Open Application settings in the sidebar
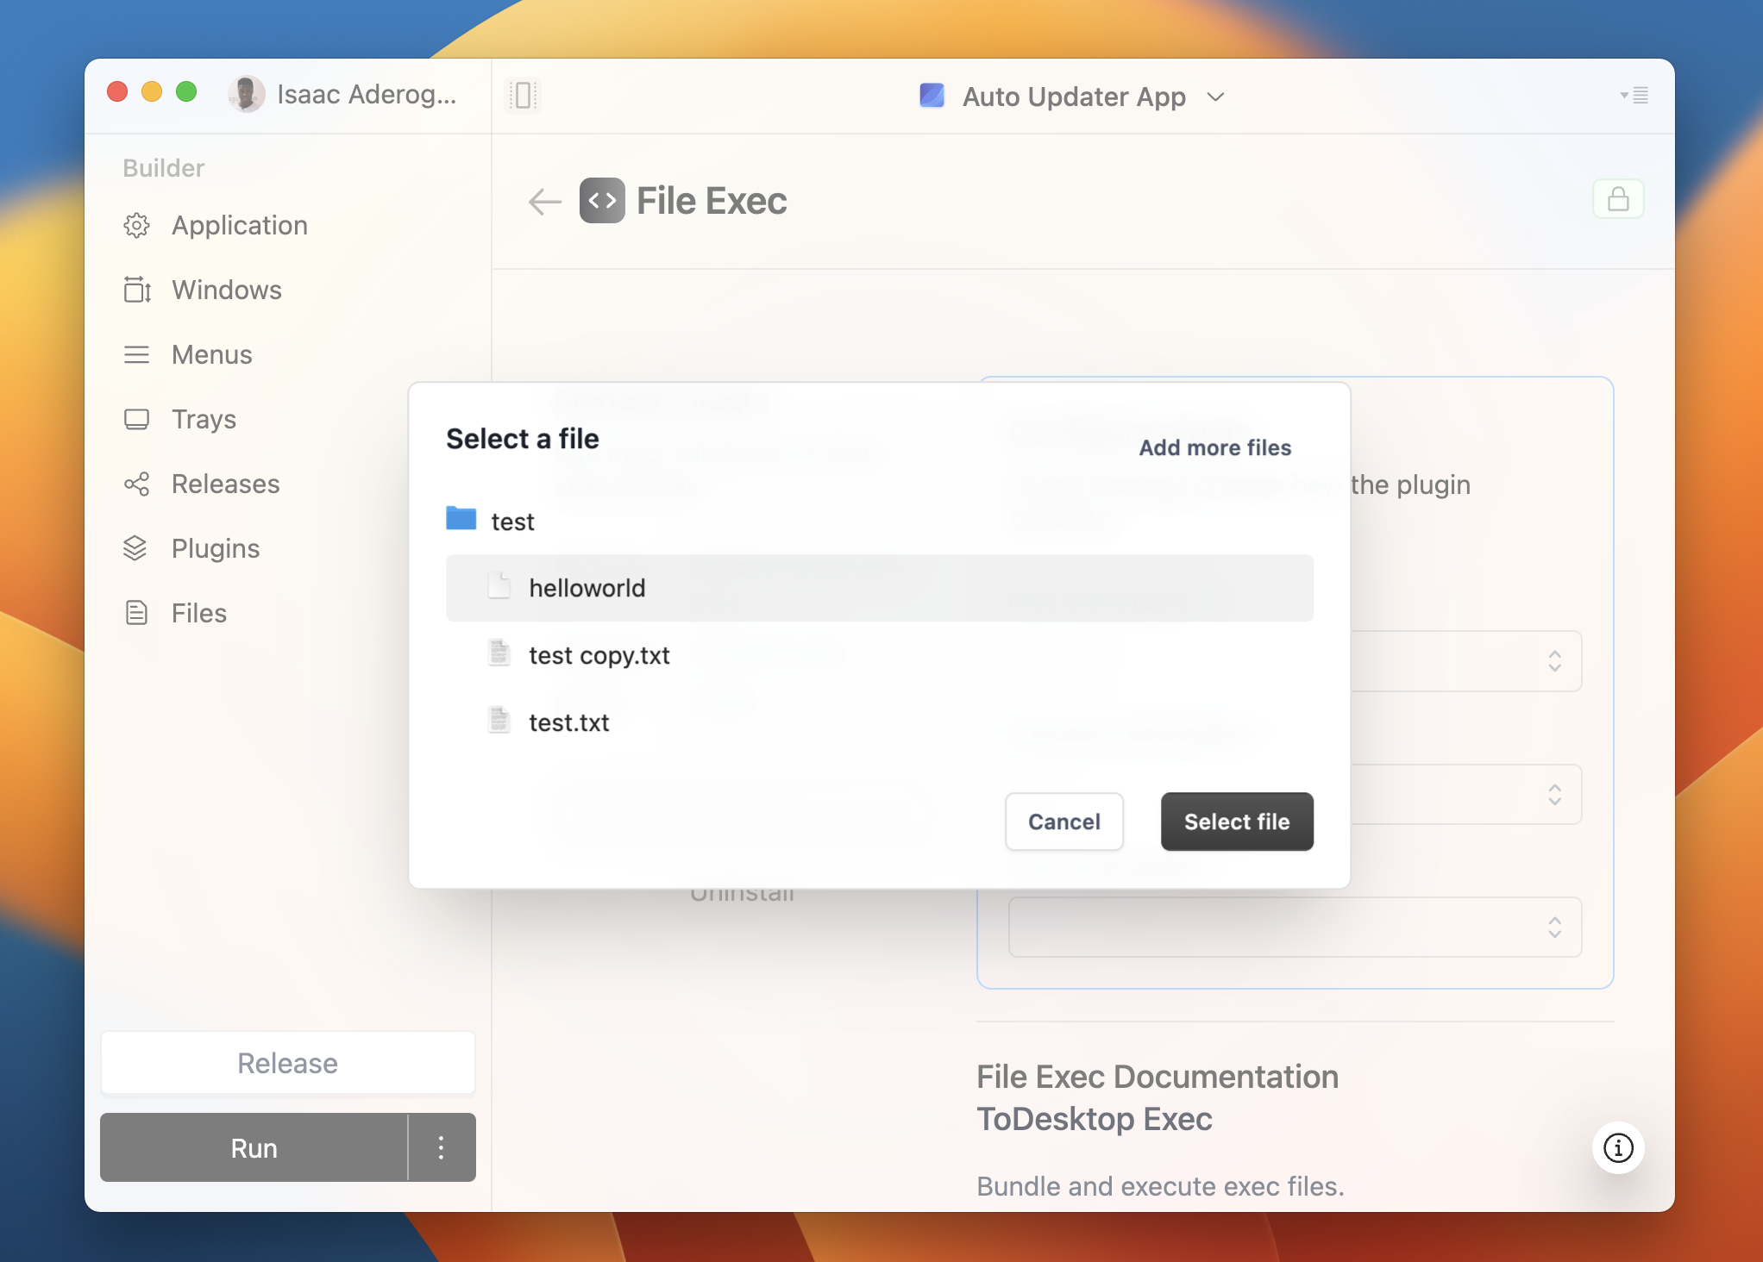 [239, 225]
